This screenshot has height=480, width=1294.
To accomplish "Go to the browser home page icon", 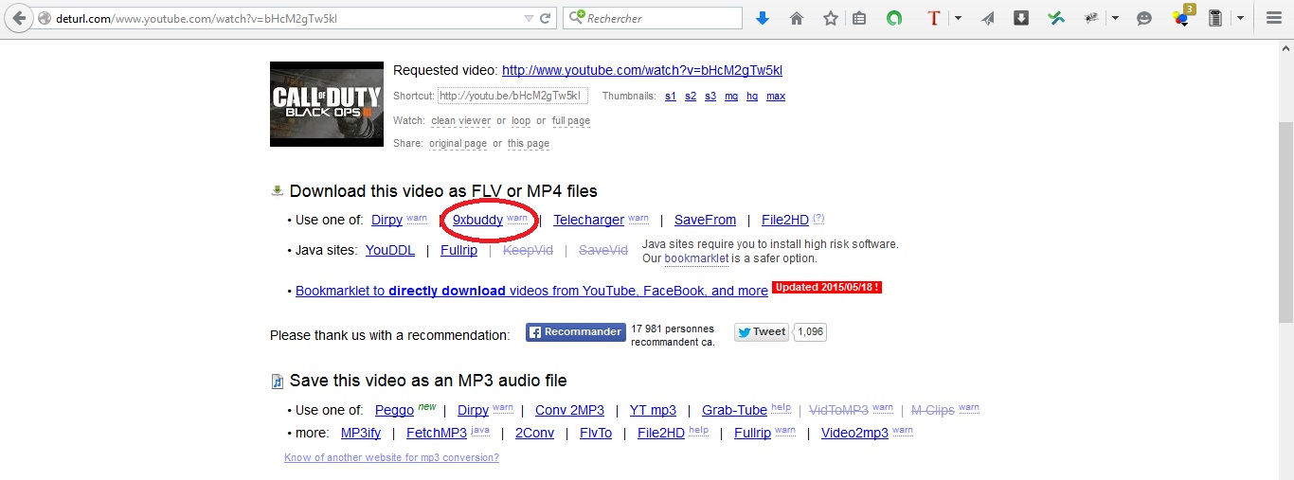I will pos(797,18).
